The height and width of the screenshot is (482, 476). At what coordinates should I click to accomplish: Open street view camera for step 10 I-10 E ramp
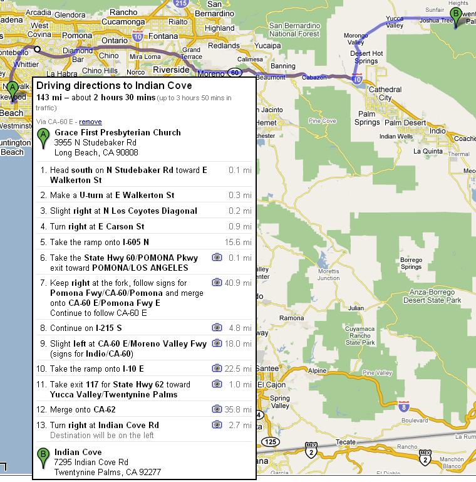tap(217, 368)
